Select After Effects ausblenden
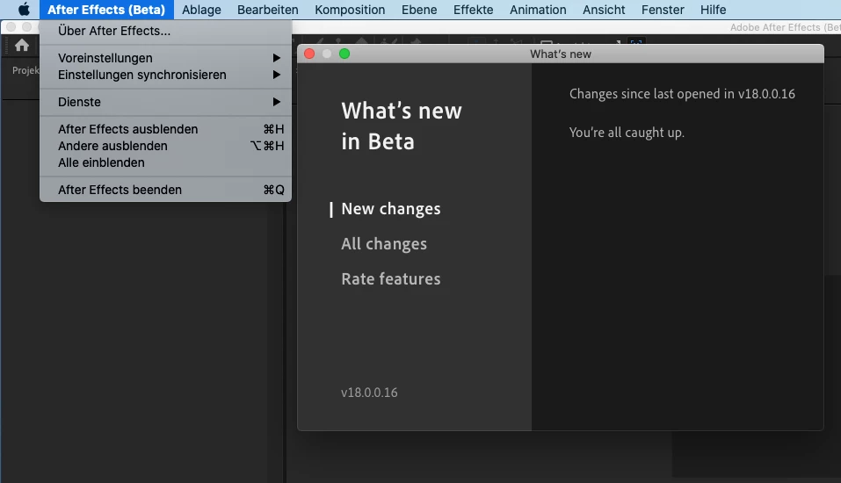This screenshot has width=841, height=483. pyautogui.click(x=166, y=129)
